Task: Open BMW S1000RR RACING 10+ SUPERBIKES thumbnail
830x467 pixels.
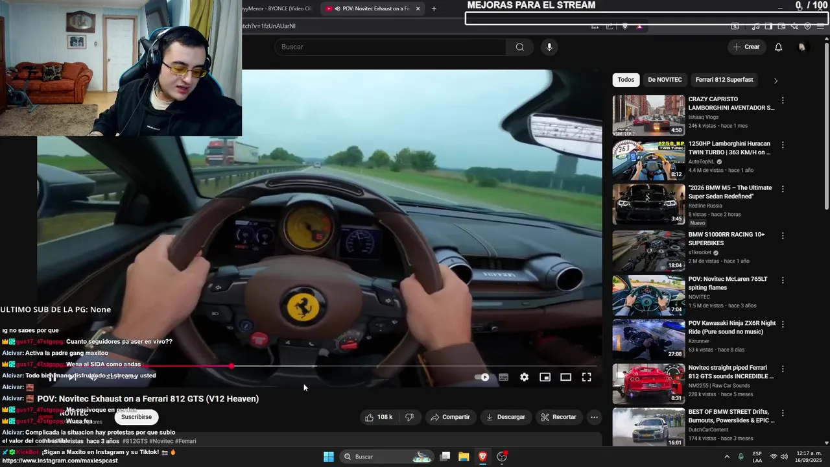Action: pyautogui.click(x=648, y=250)
